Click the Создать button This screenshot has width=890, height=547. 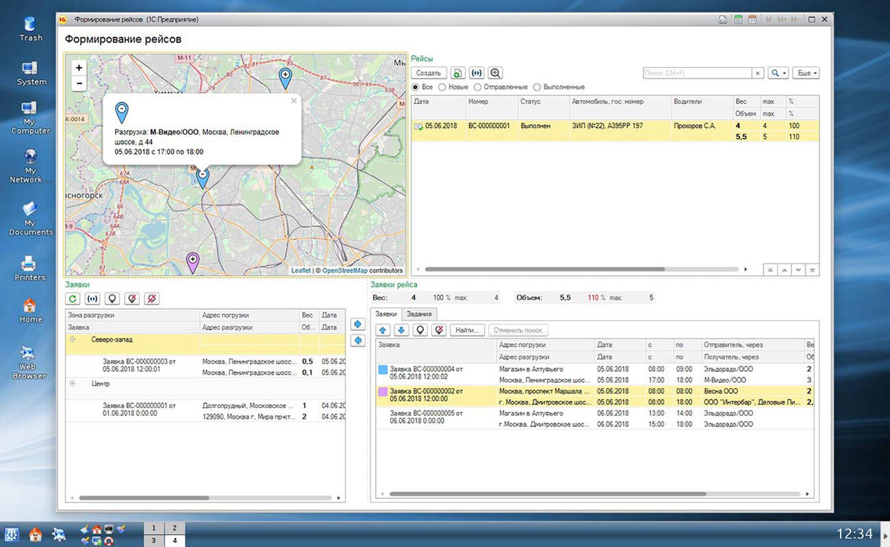point(429,73)
